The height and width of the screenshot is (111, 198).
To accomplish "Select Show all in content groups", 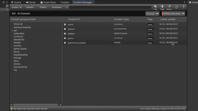I will click(x=18, y=24).
